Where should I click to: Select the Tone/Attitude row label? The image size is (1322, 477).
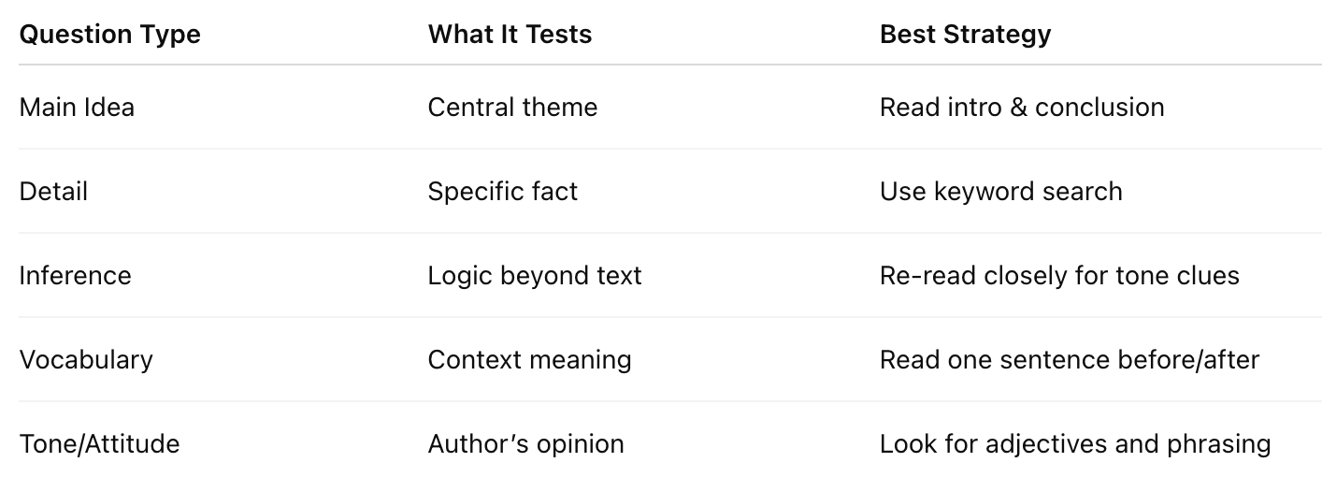pos(99,443)
